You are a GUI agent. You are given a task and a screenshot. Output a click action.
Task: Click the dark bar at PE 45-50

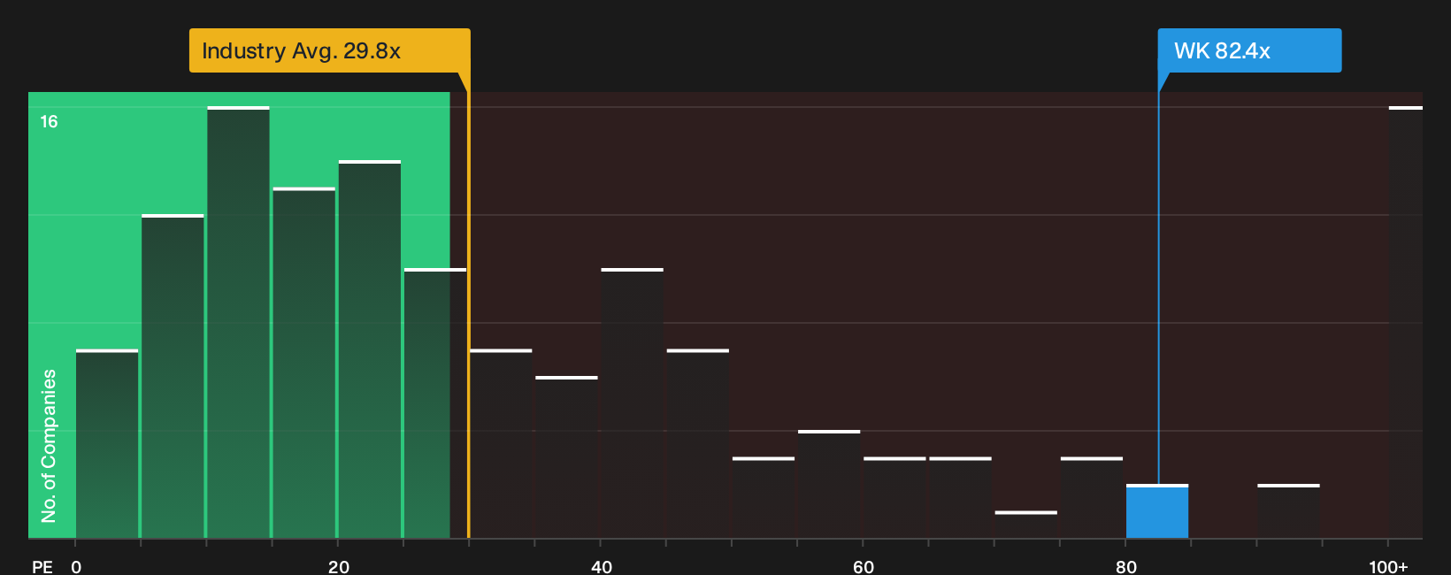coord(698,443)
